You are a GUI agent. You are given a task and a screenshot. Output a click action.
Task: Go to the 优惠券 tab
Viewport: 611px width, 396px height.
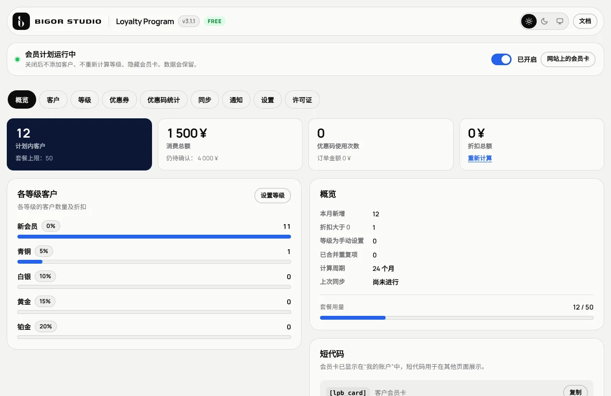119,100
